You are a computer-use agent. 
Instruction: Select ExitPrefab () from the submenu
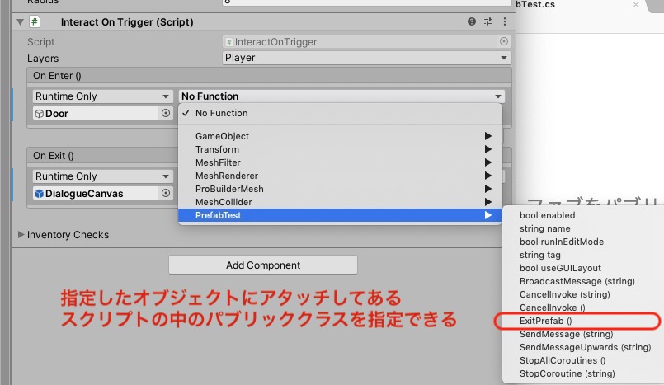[x=545, y=321]
